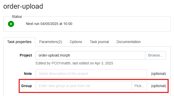Click the Group field label
The width and height of the screenshot is (174, 96).
point(26,86)
